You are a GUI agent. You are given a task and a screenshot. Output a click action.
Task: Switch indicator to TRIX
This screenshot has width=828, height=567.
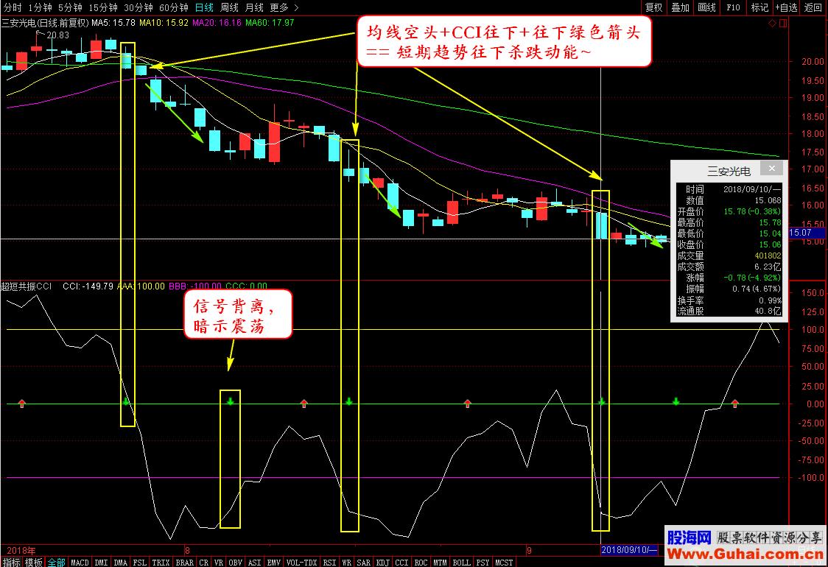click(x=161, y=563)
